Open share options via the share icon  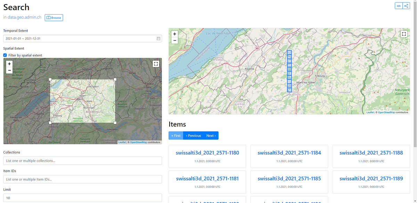(406, 6)
